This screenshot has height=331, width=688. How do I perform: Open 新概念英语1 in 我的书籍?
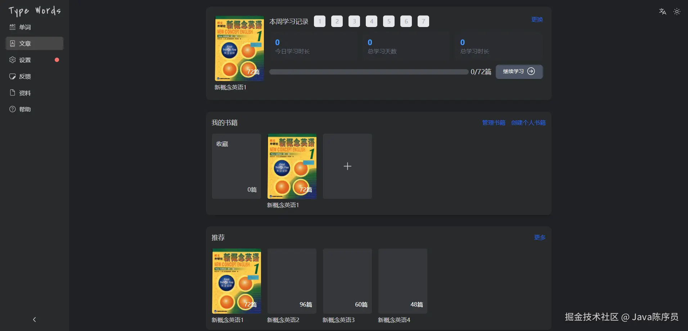pos(292,166)
